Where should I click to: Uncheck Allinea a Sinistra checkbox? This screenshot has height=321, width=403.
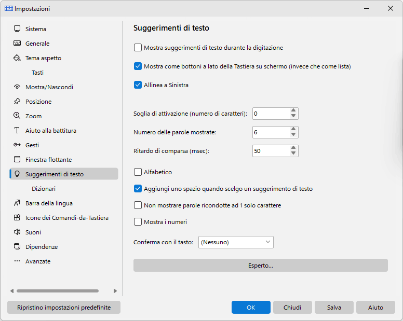[x=138, y=85]
